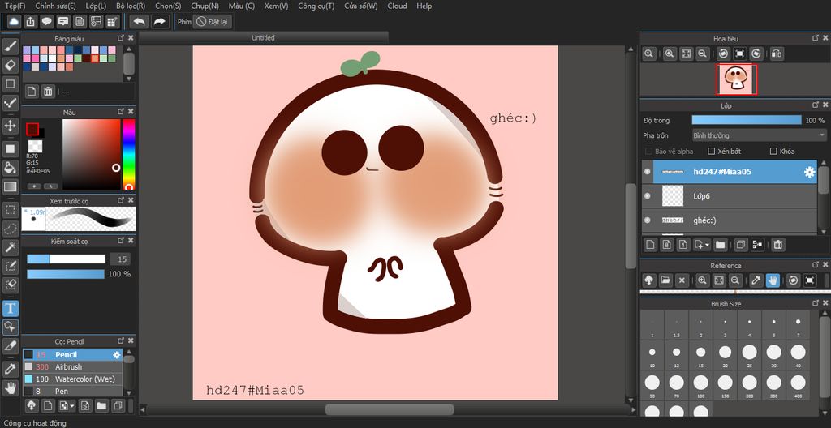Viewport: 831px width, 428px height.
Task: Delete palette color with trash icon
Action: pyautogui.click(x=48, y=92)
